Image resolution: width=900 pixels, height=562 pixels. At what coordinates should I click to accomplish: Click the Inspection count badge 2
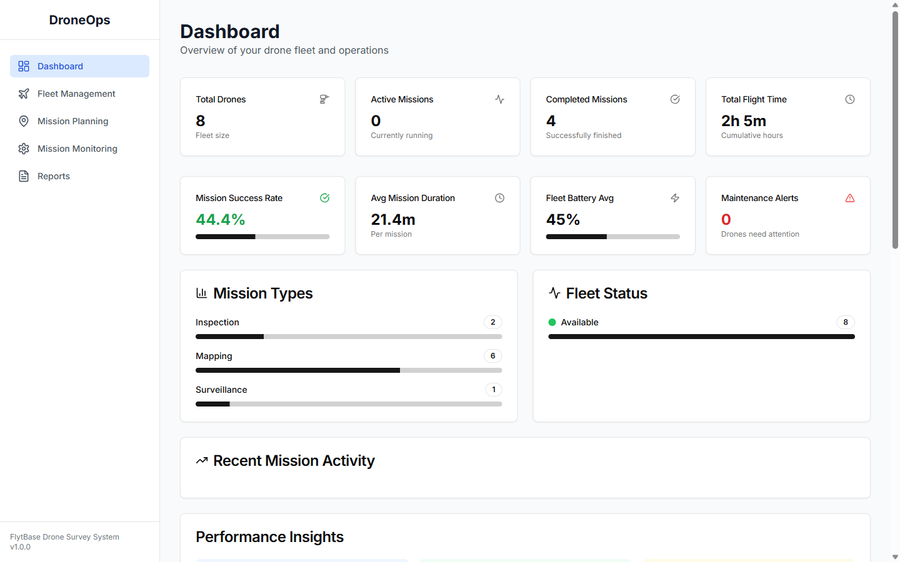click(492, 322)
